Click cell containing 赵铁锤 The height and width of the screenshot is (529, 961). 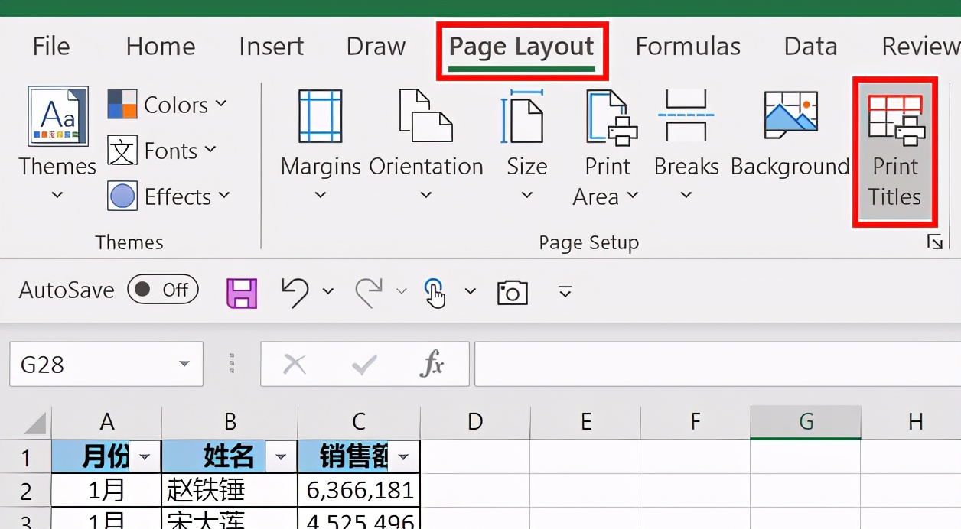(230, 490)
